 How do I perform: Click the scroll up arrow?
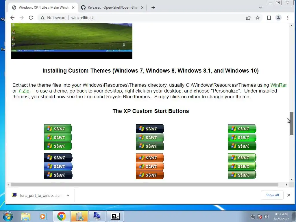tap(291, 26)
